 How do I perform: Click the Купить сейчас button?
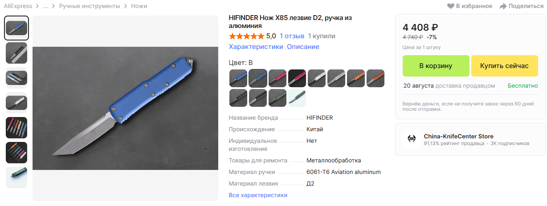(x=504, y=66)
